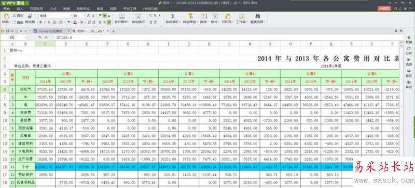Toggle Bold formatting

(41, 22)
